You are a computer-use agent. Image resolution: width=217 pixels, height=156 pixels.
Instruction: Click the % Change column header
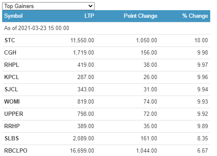pos(195,16)
